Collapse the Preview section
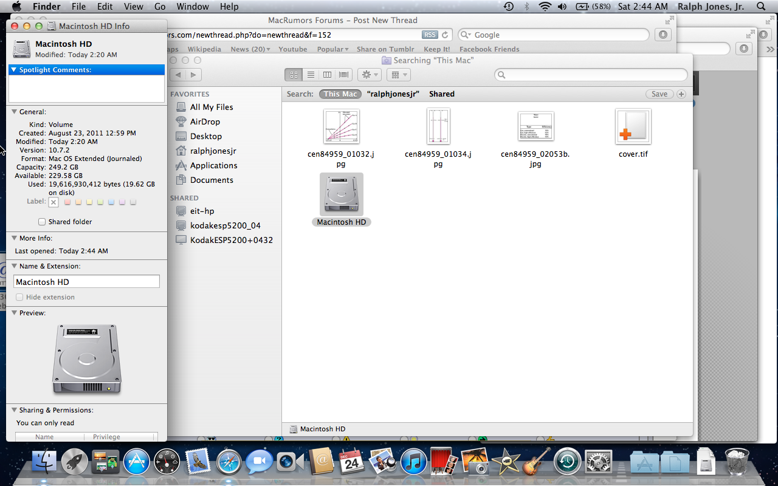 (x=14, y=313)
